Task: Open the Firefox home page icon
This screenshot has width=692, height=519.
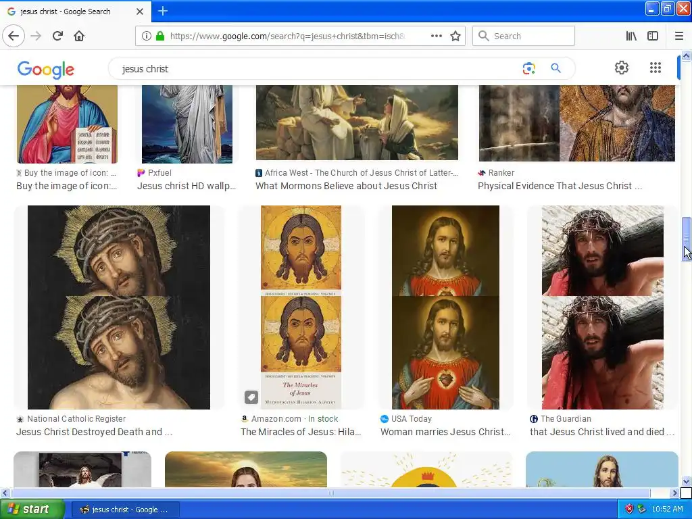Action: click(x=79, y=36)
